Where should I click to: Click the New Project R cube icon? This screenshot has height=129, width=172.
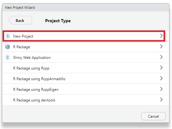click(x=8, y=36)
